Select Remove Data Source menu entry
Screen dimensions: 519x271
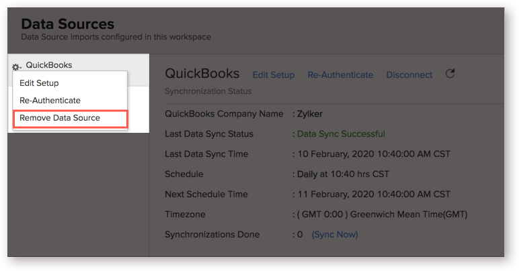pyautogui.click(x=70, y=118)
